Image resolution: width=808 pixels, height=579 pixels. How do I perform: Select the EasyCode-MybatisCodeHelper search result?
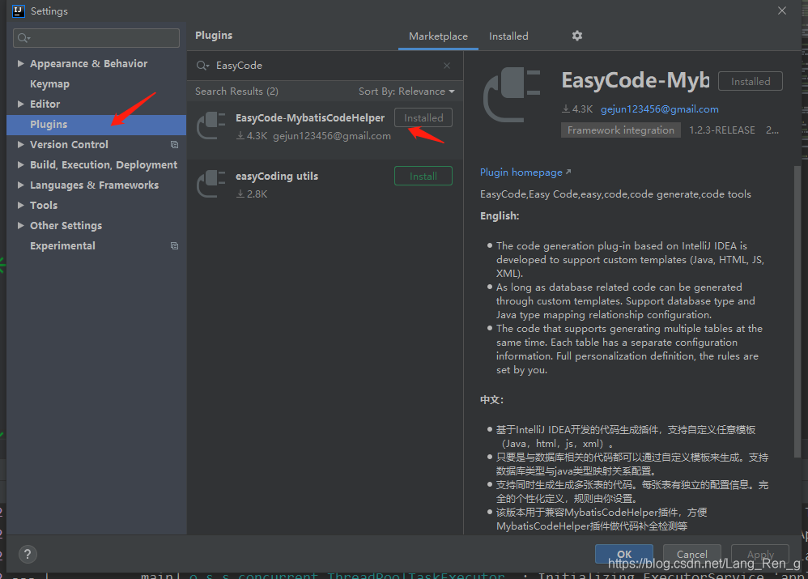click(x=325, y=130)
